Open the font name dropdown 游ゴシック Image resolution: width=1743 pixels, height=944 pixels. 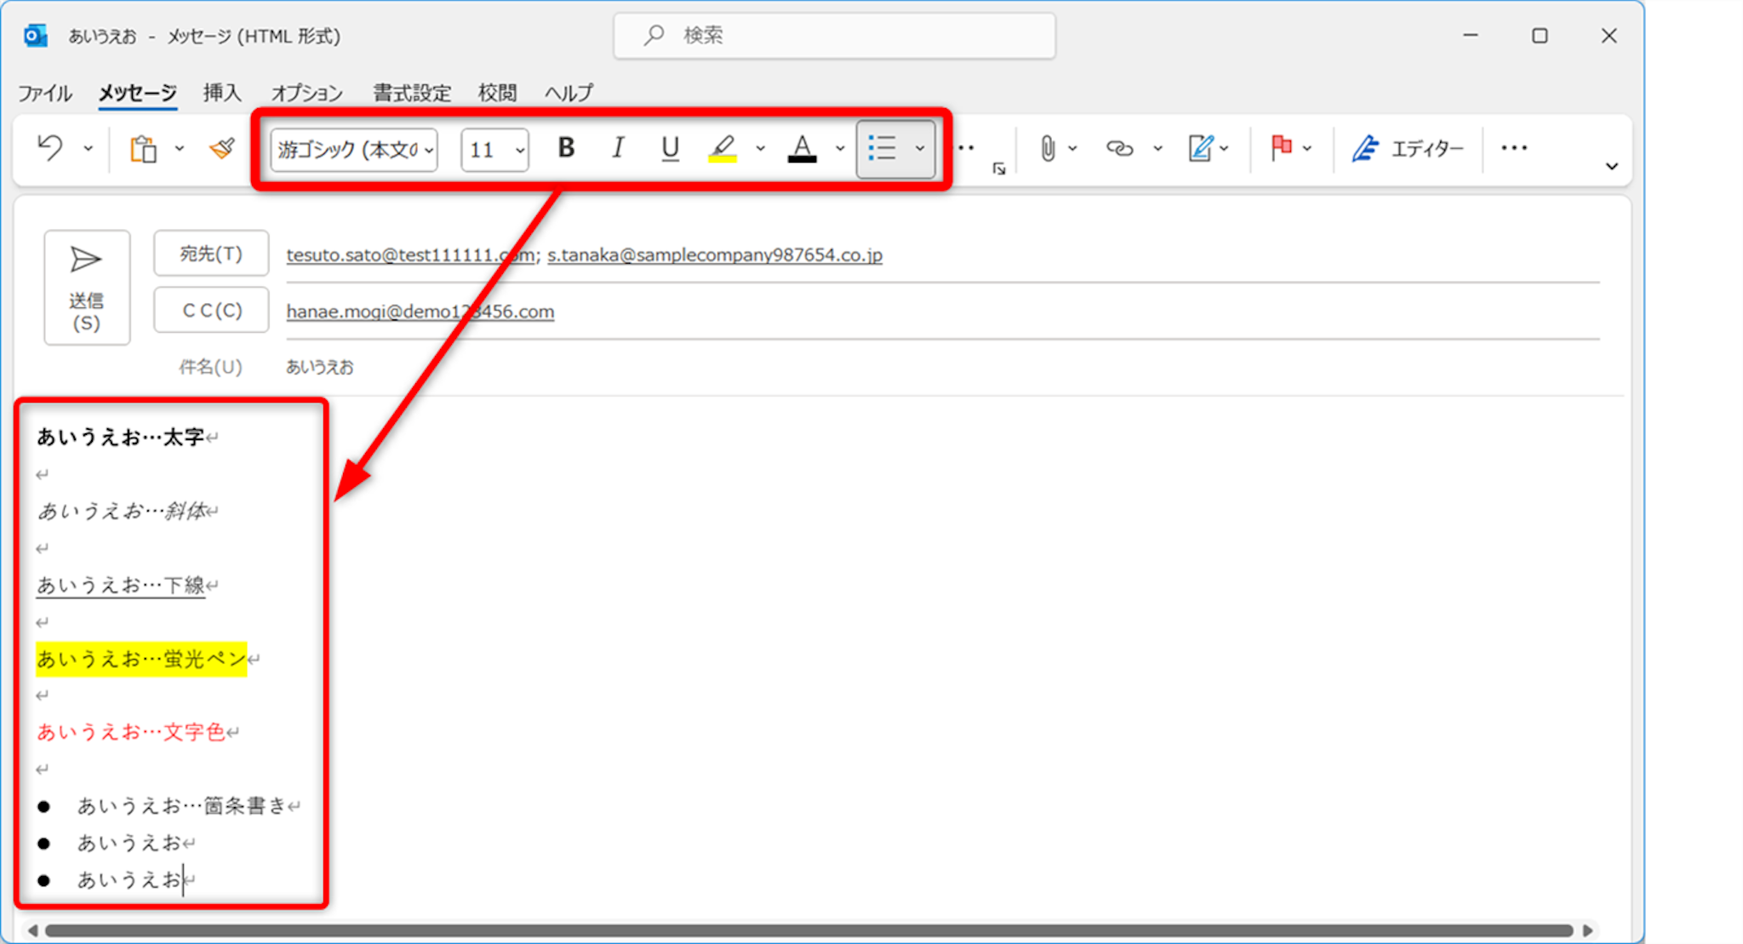(354, 150)
